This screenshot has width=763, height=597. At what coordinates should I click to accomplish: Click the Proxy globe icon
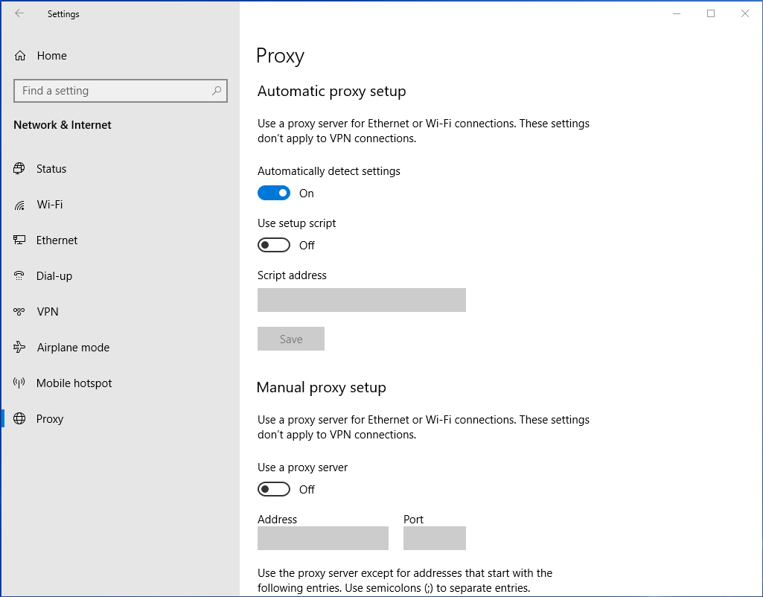point(19,418)
